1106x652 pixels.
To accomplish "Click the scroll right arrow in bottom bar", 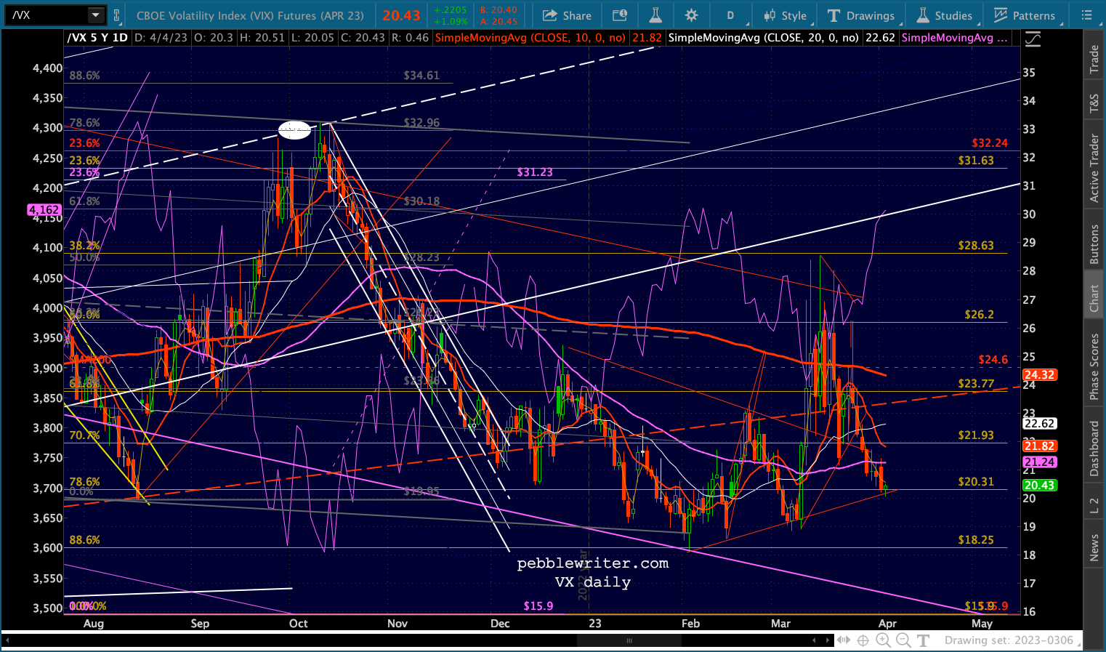I will [x=828, y=640].
